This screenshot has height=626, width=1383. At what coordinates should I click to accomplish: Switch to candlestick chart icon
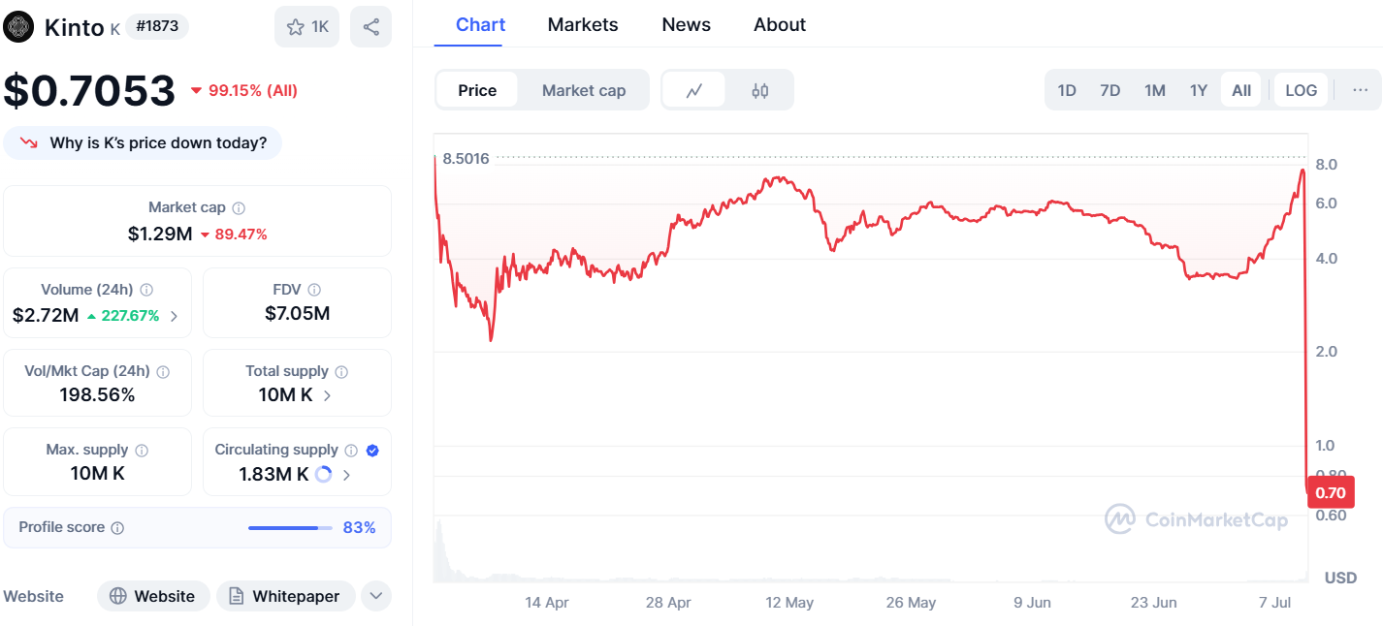click(x=760, y=89)
